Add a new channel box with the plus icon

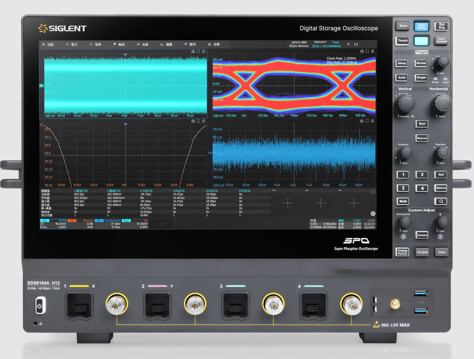162,224
